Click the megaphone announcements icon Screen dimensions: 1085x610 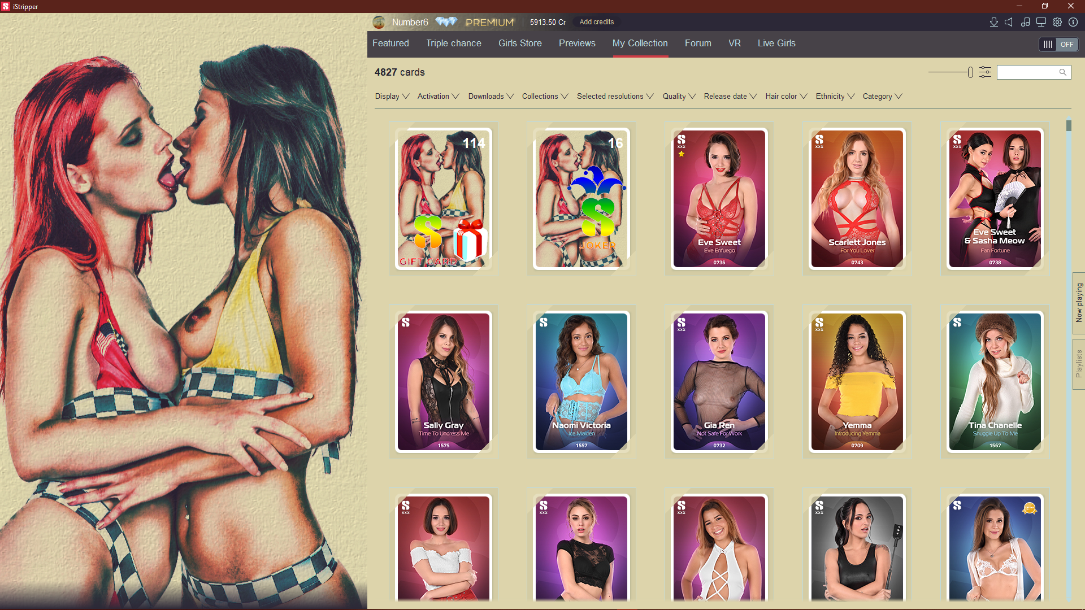click(1009, 22)
